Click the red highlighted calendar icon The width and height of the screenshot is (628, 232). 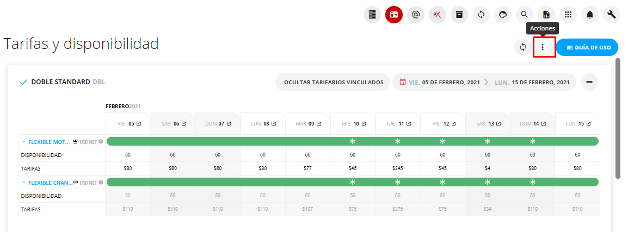(x=393, y=15)
